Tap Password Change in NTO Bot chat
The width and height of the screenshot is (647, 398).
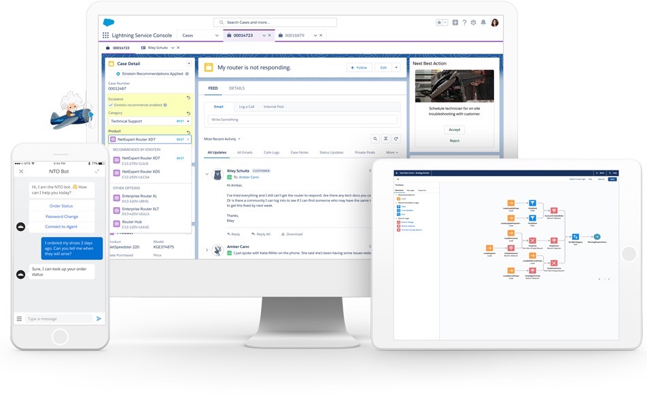[62, 217]
